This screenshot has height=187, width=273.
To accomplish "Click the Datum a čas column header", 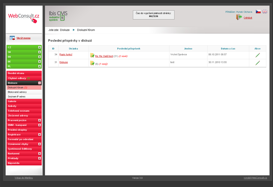I will (x=228, y=49).
